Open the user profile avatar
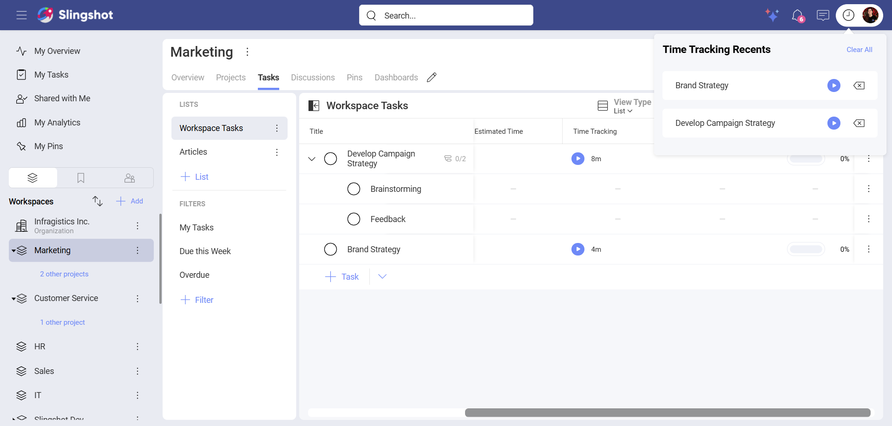892x426 pixels. pos(870,15)
